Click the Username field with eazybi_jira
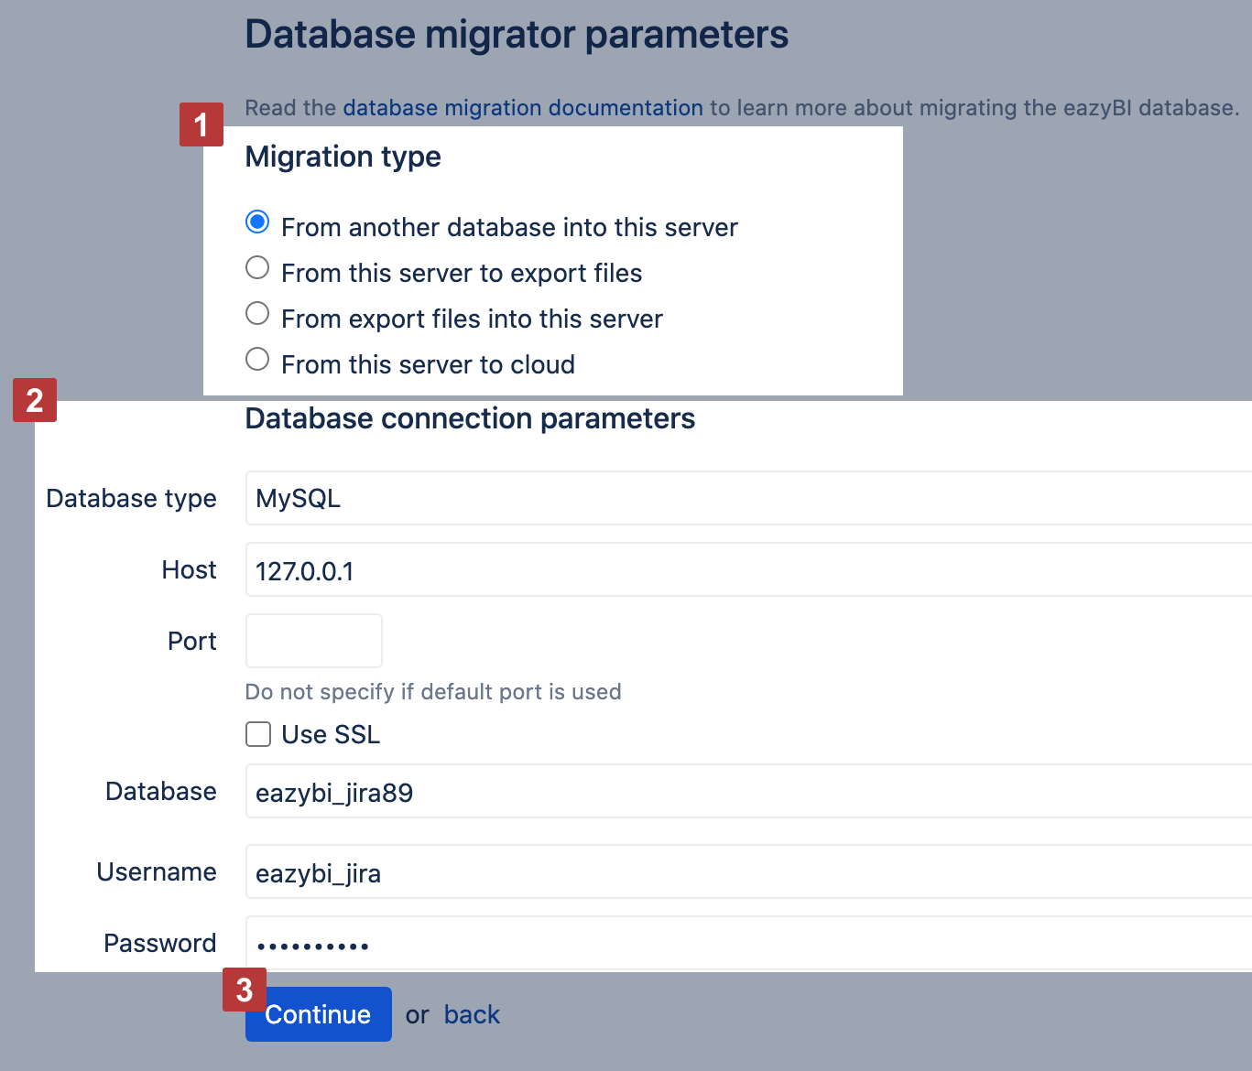The height and width of the screenshot is (1071, 1252). [x=747, y=872]
